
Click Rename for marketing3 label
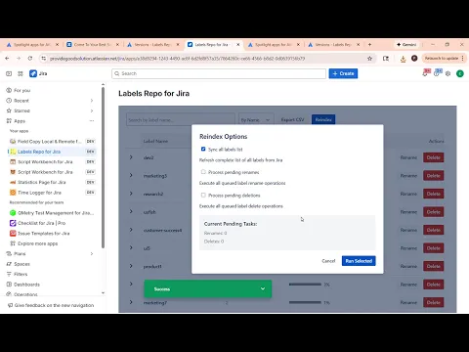pos(408,176)
